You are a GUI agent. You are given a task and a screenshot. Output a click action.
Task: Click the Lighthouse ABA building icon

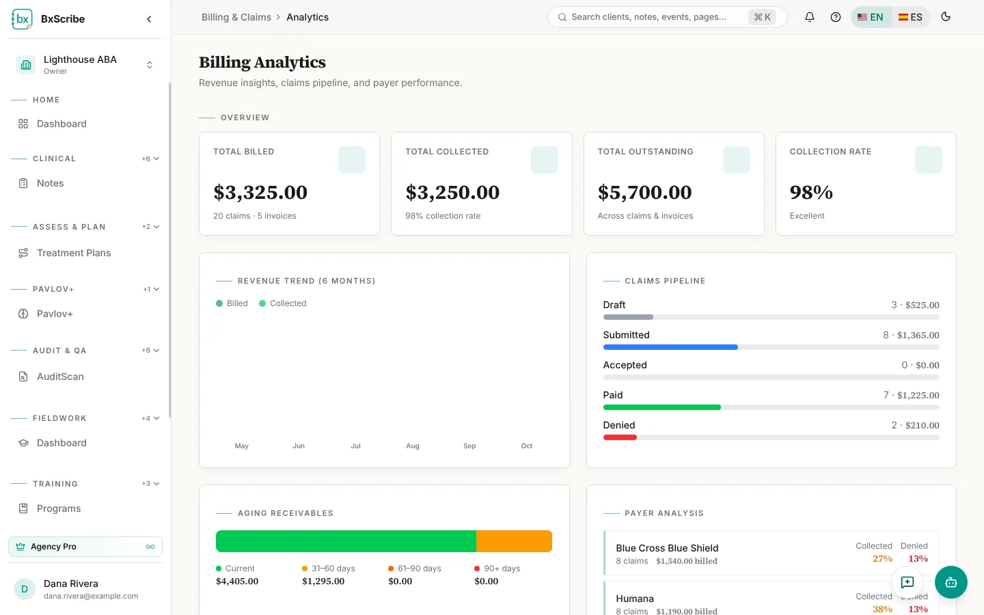[x=26, y=65]
